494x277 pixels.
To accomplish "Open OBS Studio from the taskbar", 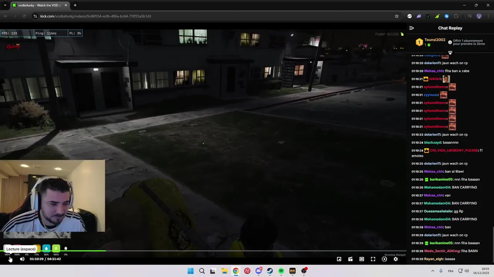I will tap(304, 271).
